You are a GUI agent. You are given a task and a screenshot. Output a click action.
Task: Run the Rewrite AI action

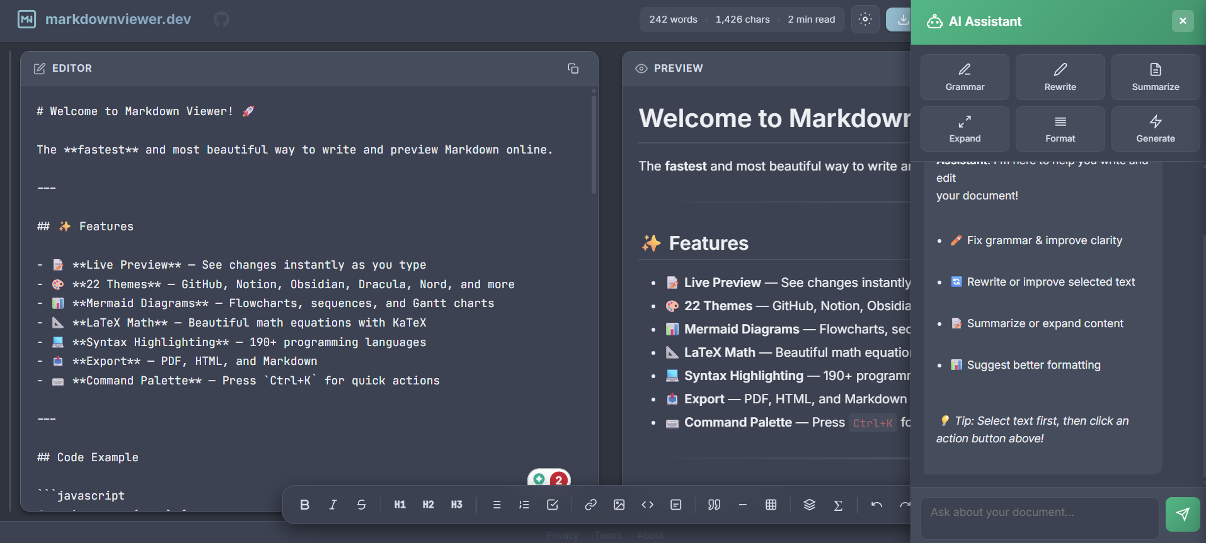tap(1060, 77)
